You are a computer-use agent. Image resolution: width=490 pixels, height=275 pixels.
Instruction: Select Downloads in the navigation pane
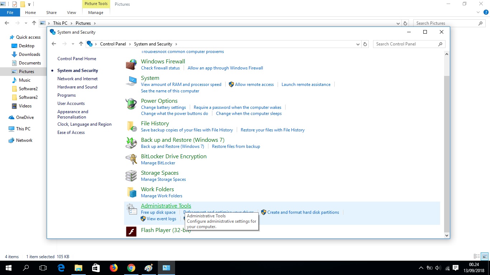29,54
